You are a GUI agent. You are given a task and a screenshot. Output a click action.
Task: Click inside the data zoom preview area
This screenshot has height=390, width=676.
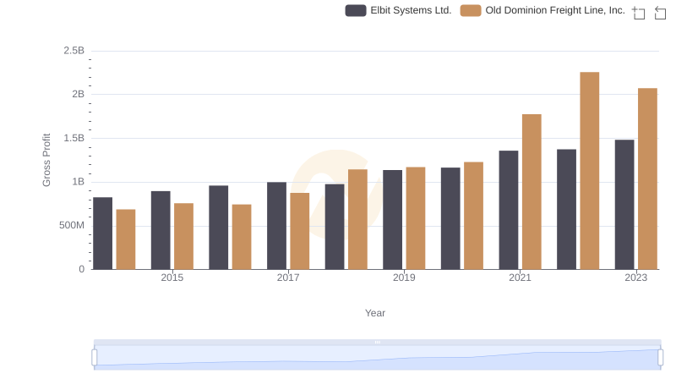coord(377,357)
